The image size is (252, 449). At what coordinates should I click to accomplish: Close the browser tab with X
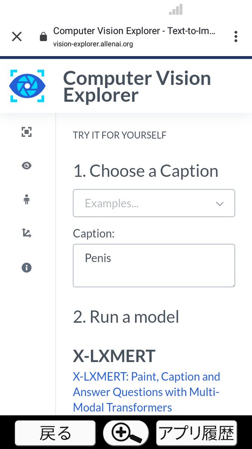tap(17, 36)
